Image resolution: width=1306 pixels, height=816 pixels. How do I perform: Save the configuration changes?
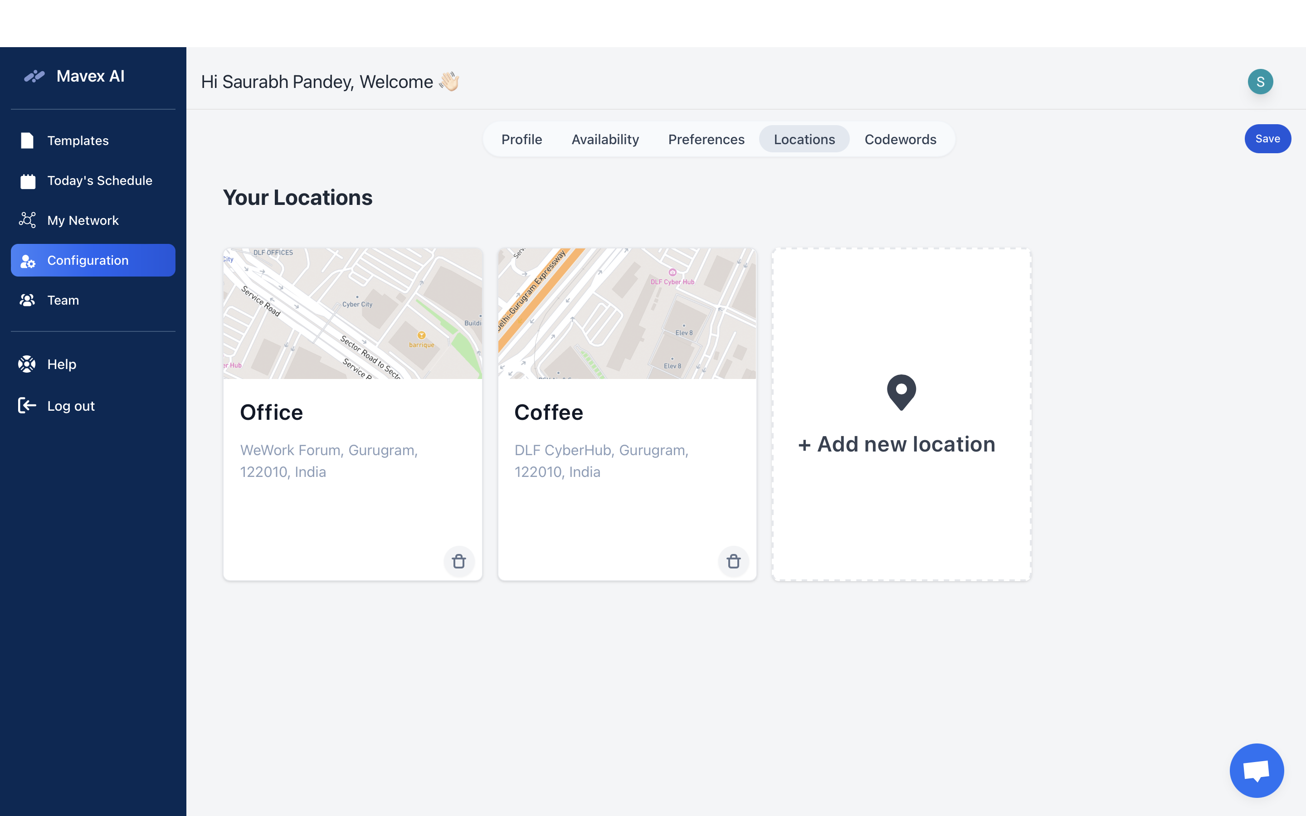pyautogui.click(x=1268, y=139)
